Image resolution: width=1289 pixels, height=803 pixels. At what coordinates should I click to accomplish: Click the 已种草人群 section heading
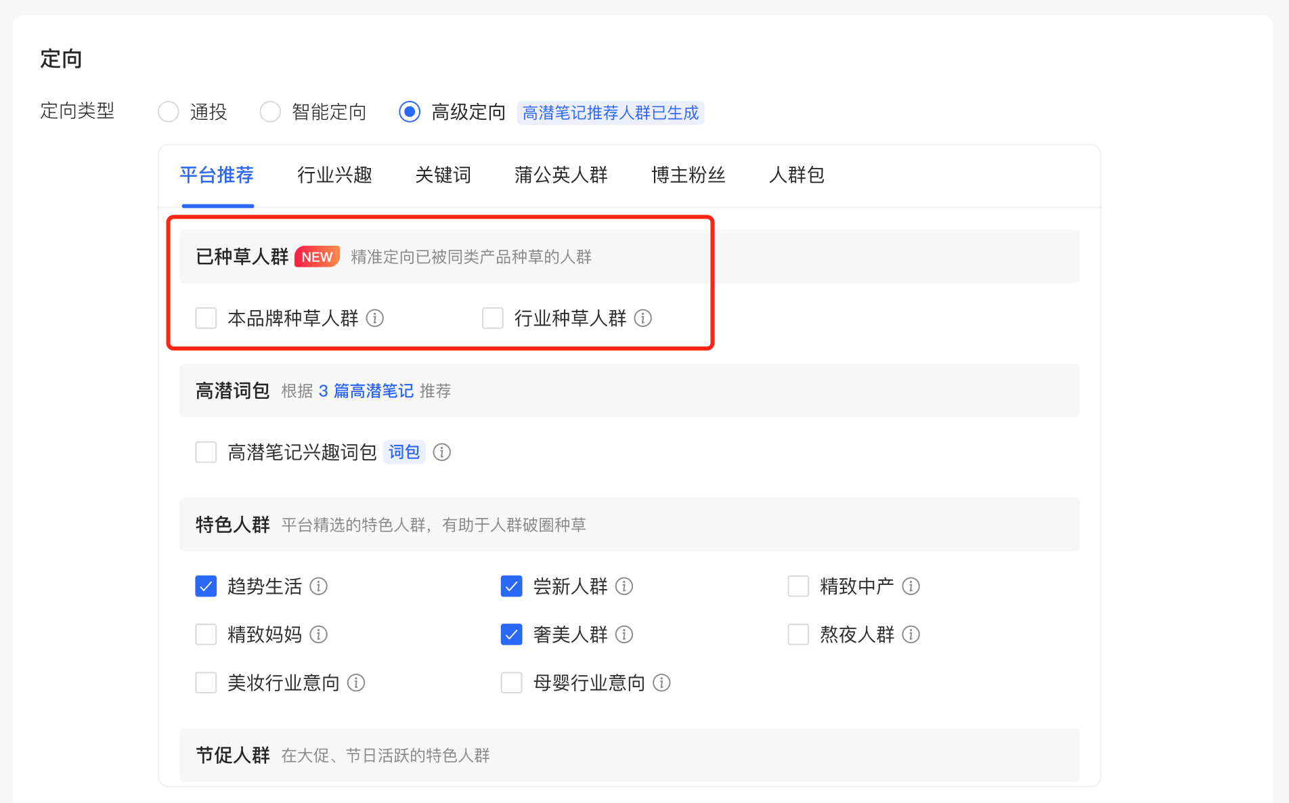(242, 257)
